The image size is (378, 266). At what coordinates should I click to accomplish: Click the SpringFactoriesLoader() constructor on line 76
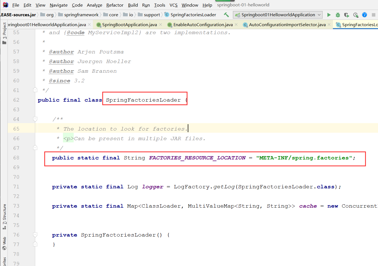[x=122, y=235]
